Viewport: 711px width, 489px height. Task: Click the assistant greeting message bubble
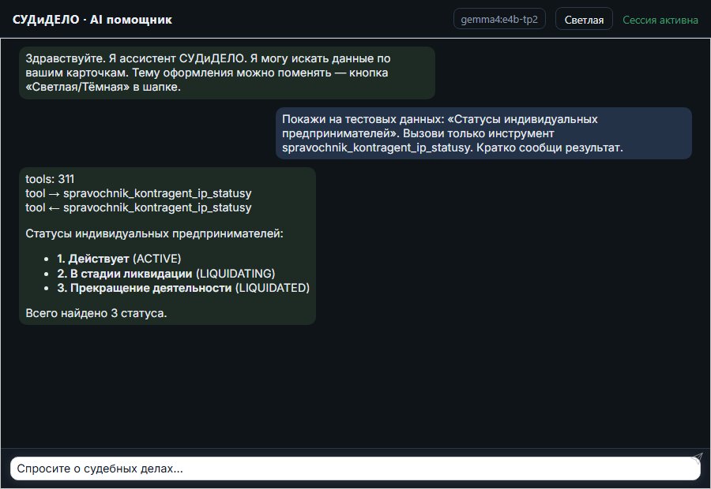coord(227,73)
